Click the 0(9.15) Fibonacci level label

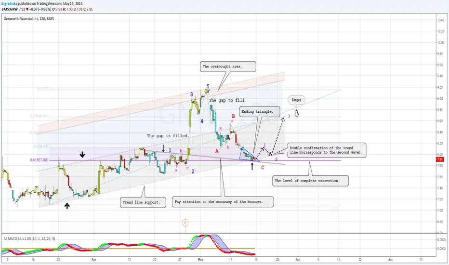(42, 89)
